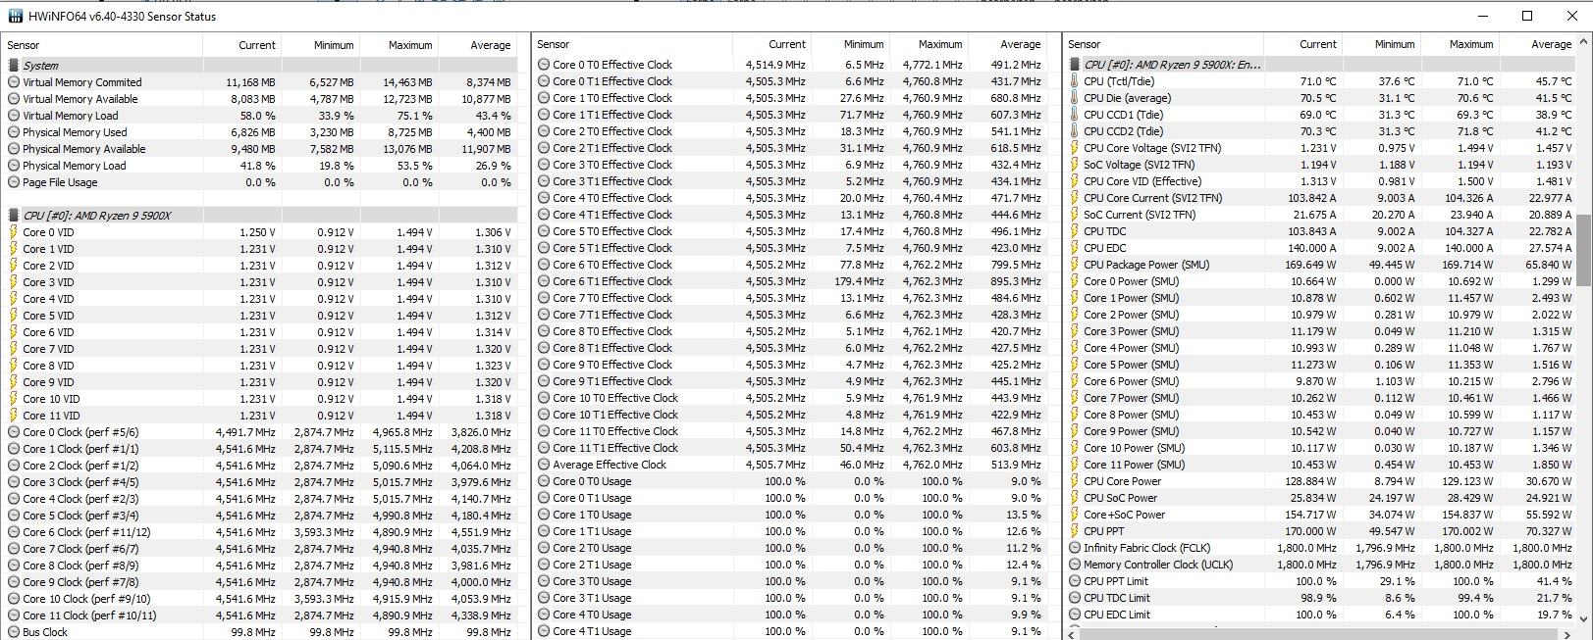Click the '169.649 W' package power value
Image resolution: width=1593 pixels, height=640 pixels.
point(1313,265)
